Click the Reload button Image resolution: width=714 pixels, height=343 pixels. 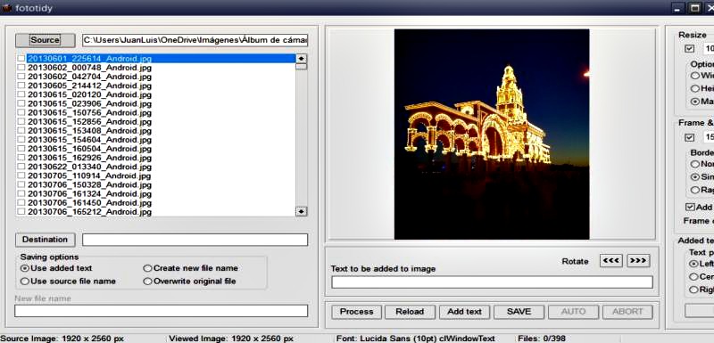(410, 312)
